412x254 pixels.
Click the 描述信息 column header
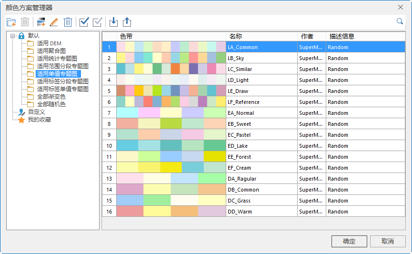tap(365, 36)
